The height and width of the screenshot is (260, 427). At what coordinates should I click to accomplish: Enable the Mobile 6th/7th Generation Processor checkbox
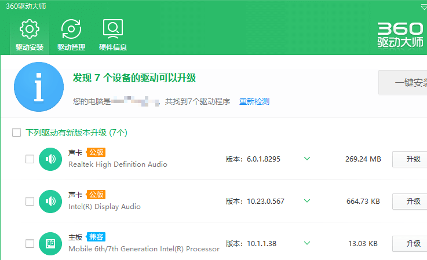(x=30, y=244)
